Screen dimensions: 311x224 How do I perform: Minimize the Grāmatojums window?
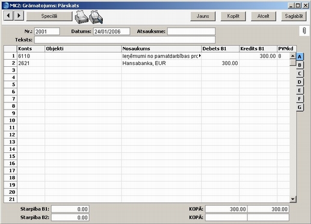[x=291, y=5]
